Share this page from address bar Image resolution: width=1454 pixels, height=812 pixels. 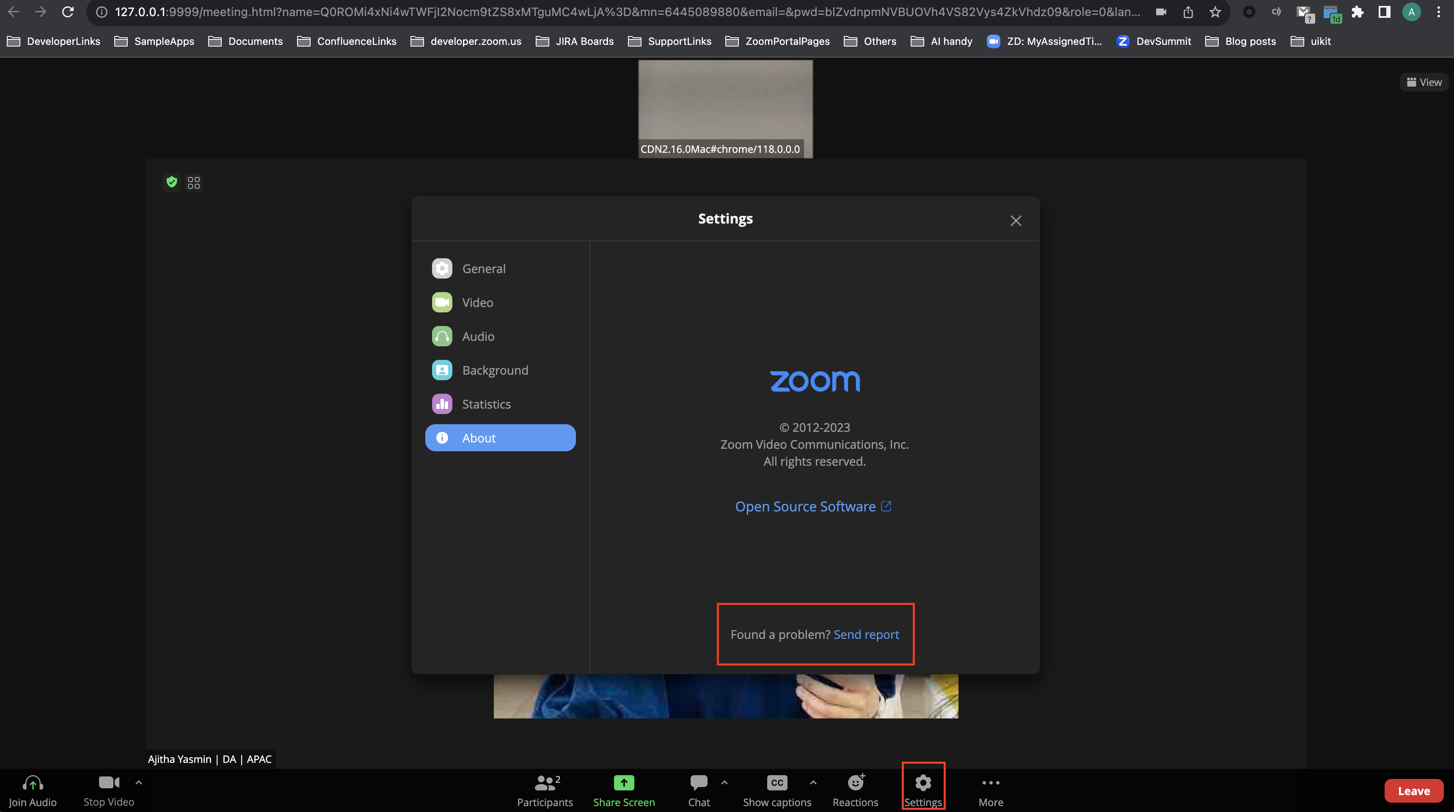pyautogui.click(x=1187, y=12)
